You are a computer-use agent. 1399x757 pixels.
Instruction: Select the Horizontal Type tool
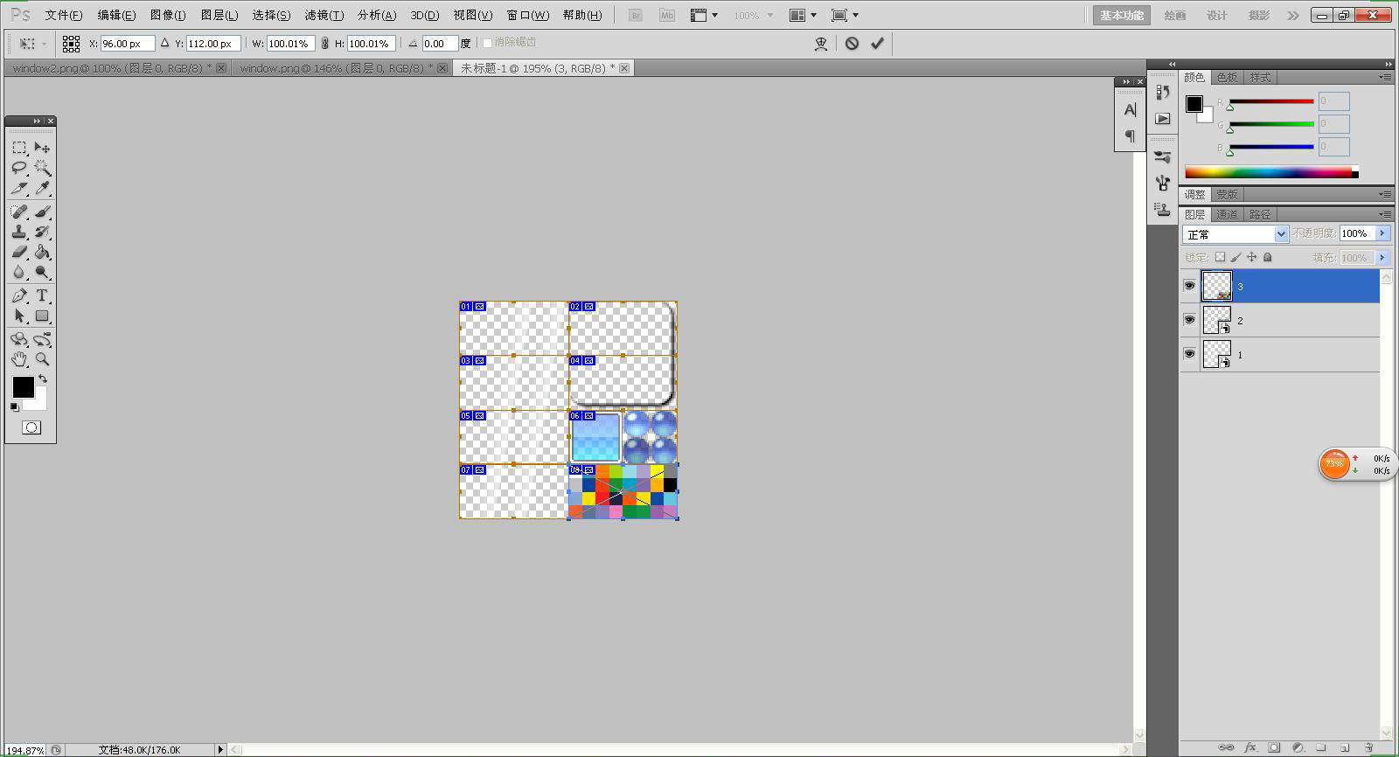[x=42, y=295]
